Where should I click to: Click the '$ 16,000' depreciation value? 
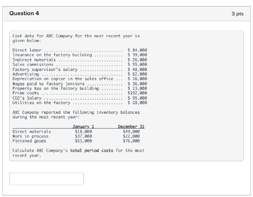[x=137, y=79]
